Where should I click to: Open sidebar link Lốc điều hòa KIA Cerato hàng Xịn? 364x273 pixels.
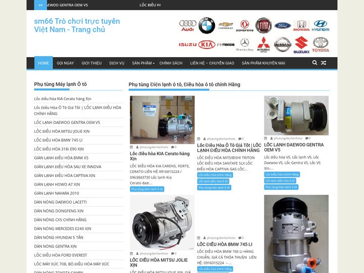63,99
